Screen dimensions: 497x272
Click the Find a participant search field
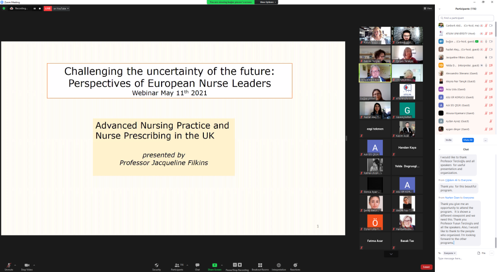[466, 17]
